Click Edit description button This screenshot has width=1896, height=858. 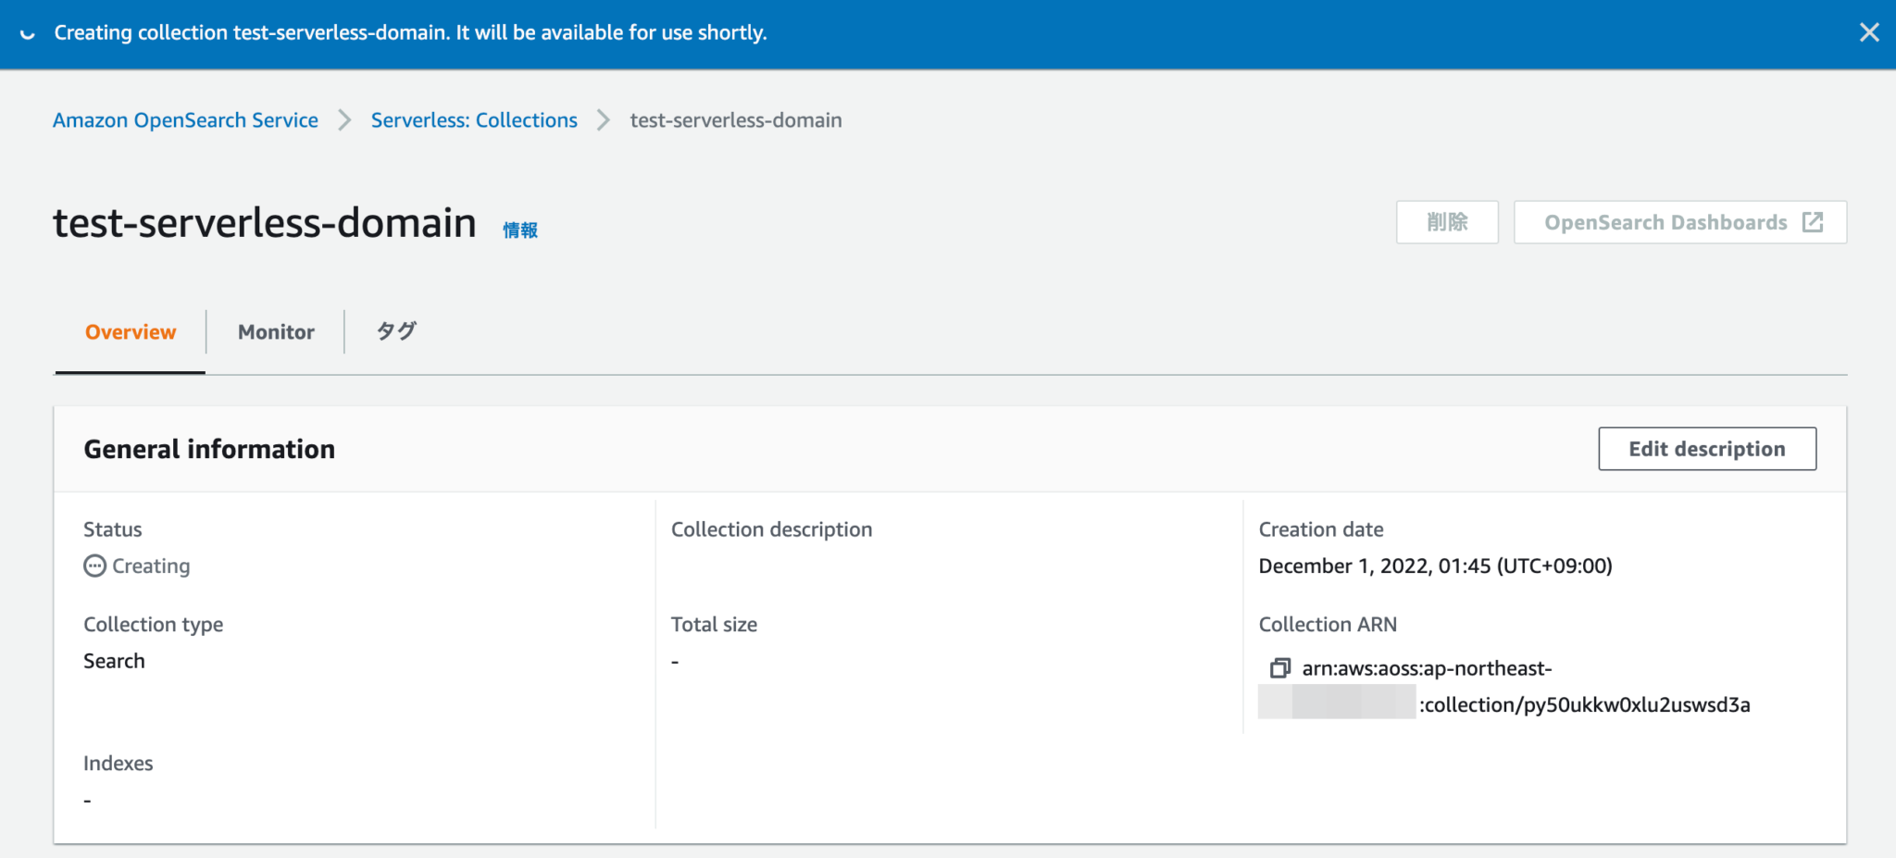[x=1706, y=449]
